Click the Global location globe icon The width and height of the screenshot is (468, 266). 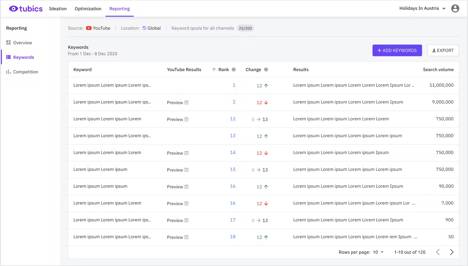coord(144,28)
